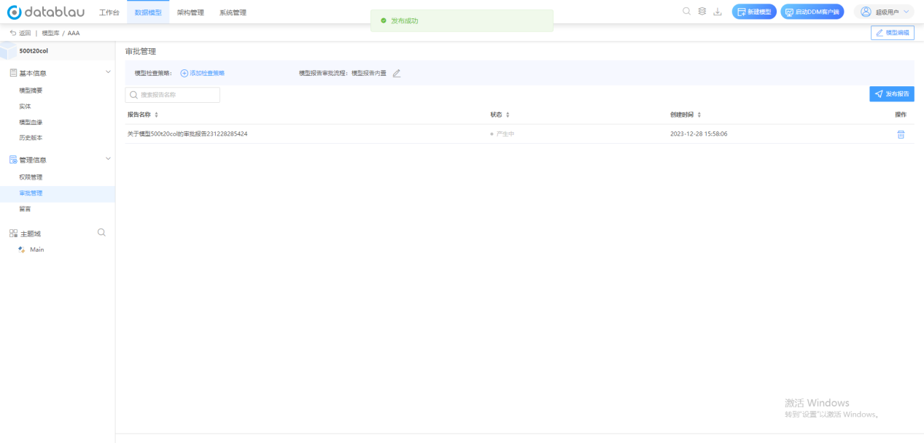Click the 新建模型 button
The image size is (924, 443).
[754, 12]
